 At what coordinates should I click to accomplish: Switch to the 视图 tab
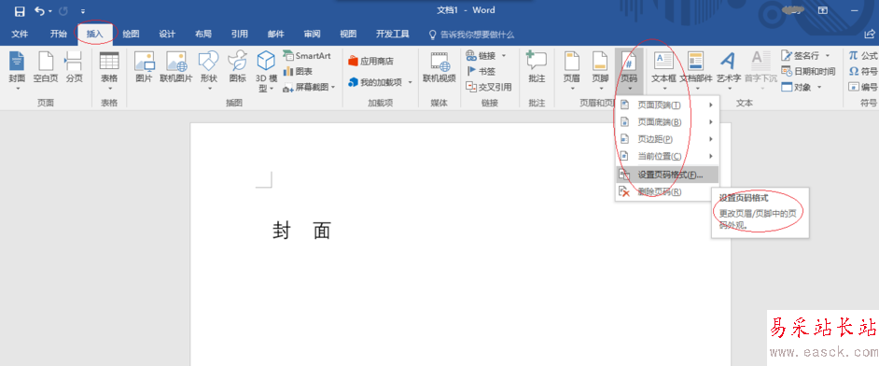348,35
